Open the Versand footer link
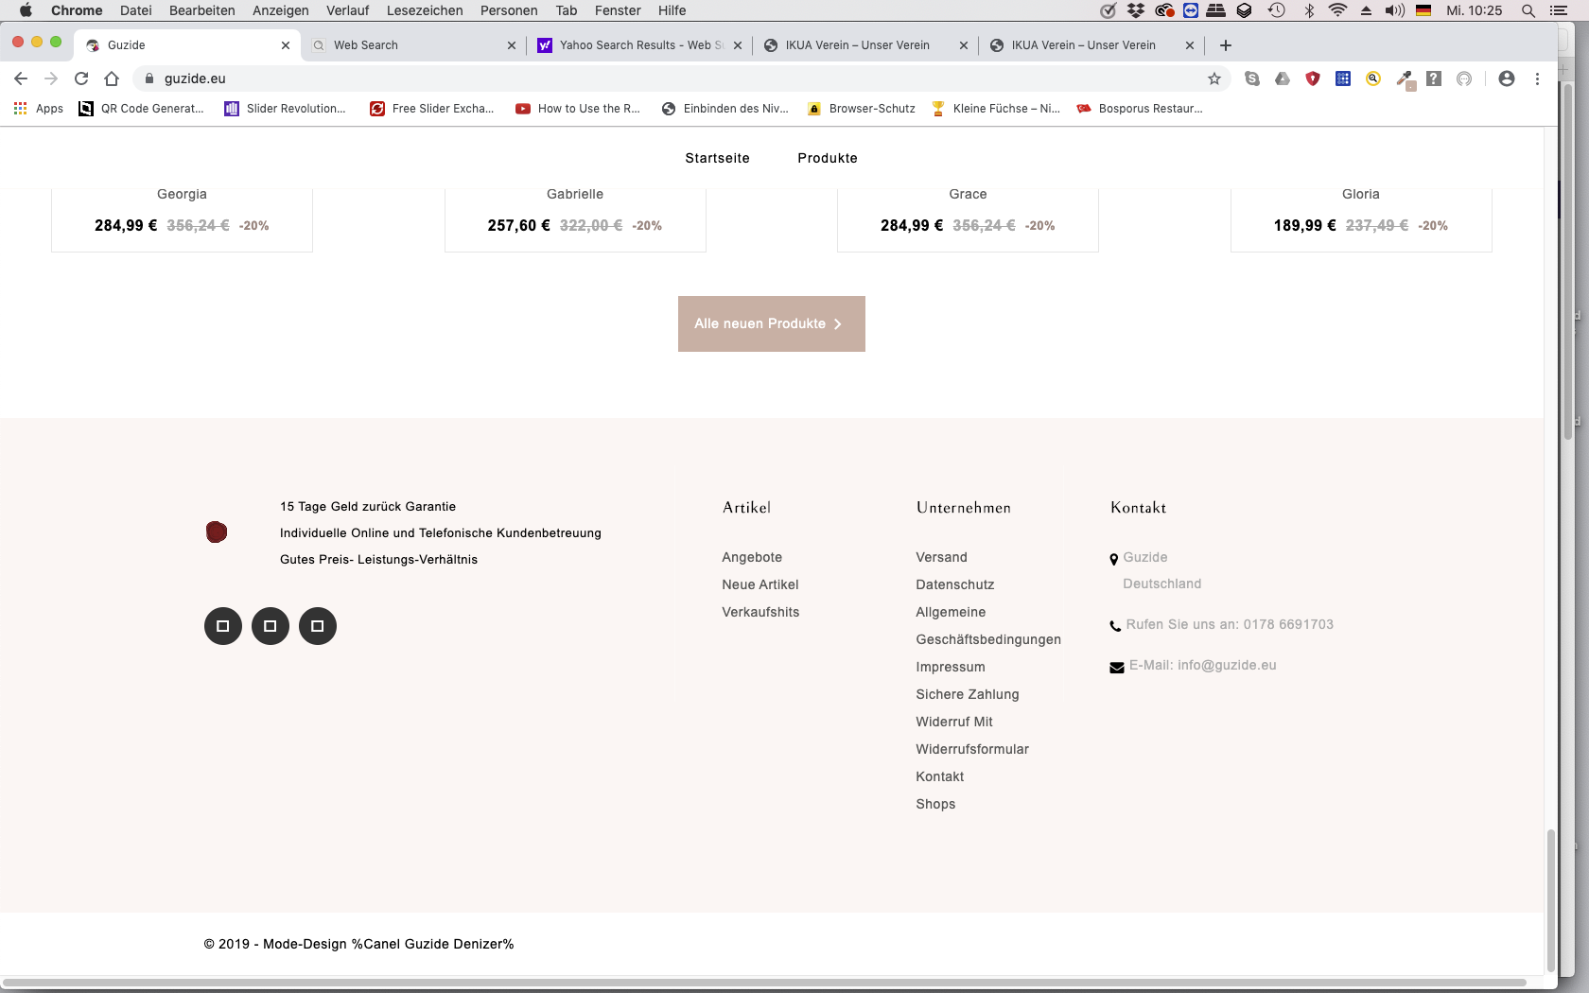Viewport: 1589px width, 993px height. pyautogui.click(x=941, y=557)
